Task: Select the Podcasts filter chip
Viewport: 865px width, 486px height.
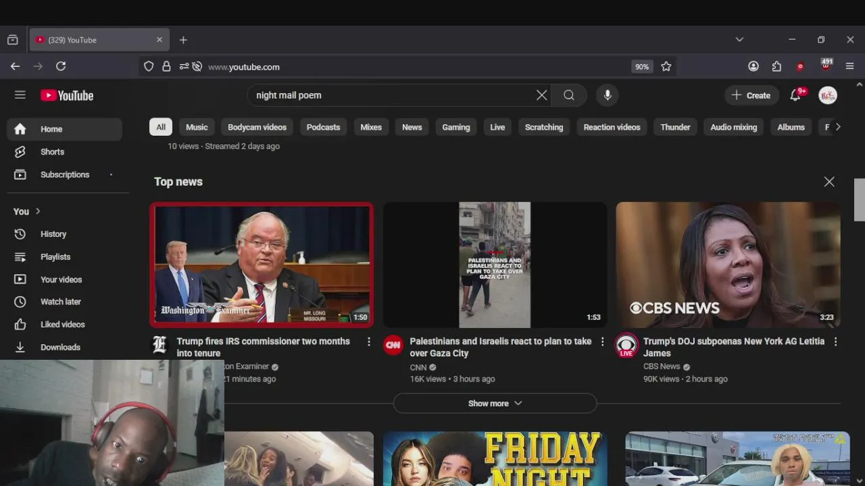Action: coord(323,127)
